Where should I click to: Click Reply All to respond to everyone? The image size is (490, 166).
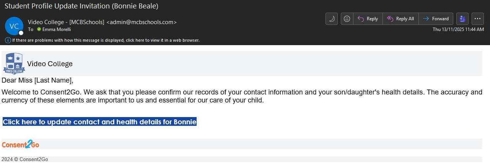[400, 19]
